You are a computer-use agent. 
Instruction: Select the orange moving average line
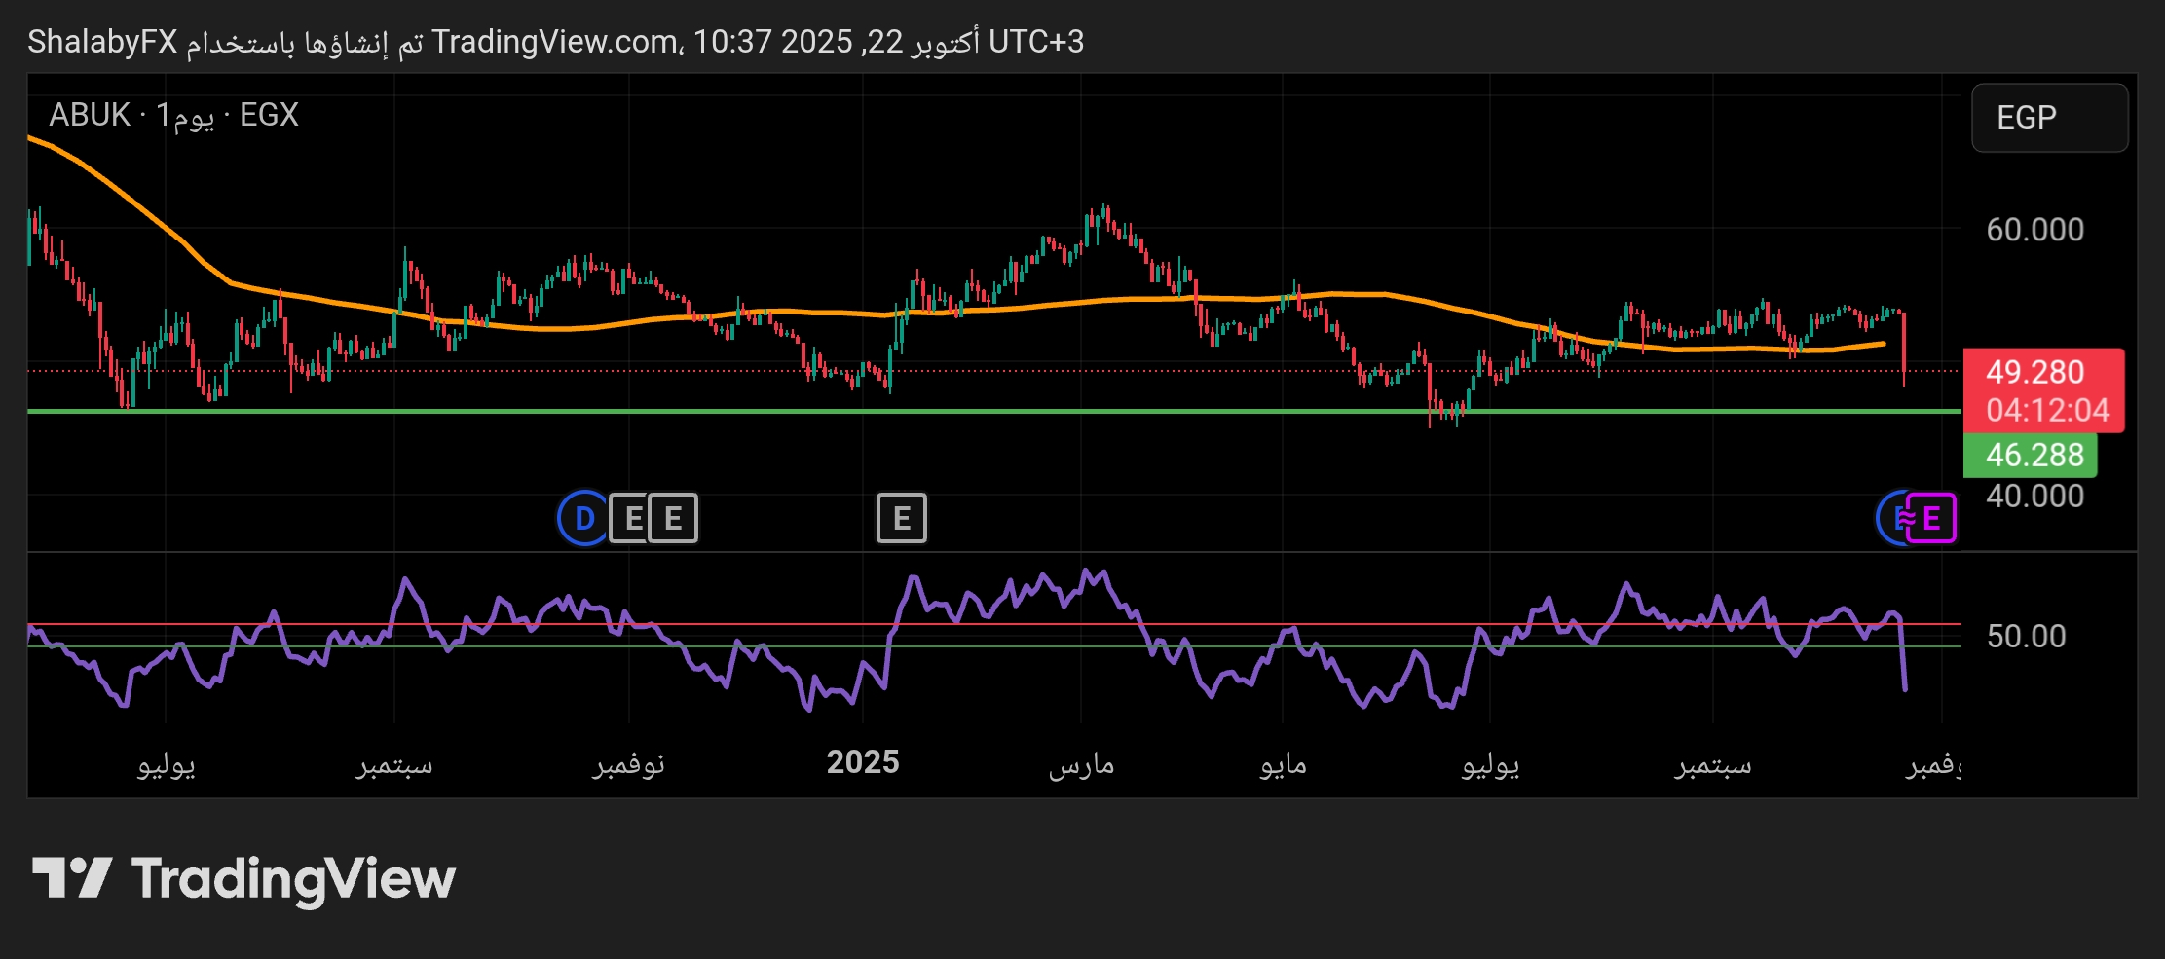pyautogui.click(x=1071, y=302)
